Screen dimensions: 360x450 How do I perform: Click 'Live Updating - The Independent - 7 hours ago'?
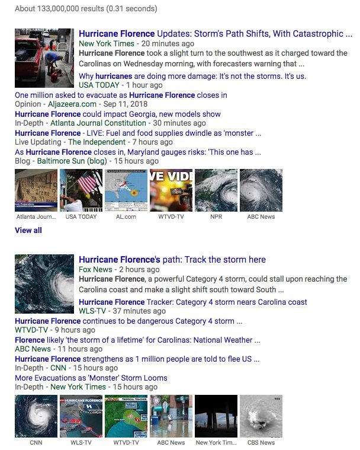[x=94, y=142]
